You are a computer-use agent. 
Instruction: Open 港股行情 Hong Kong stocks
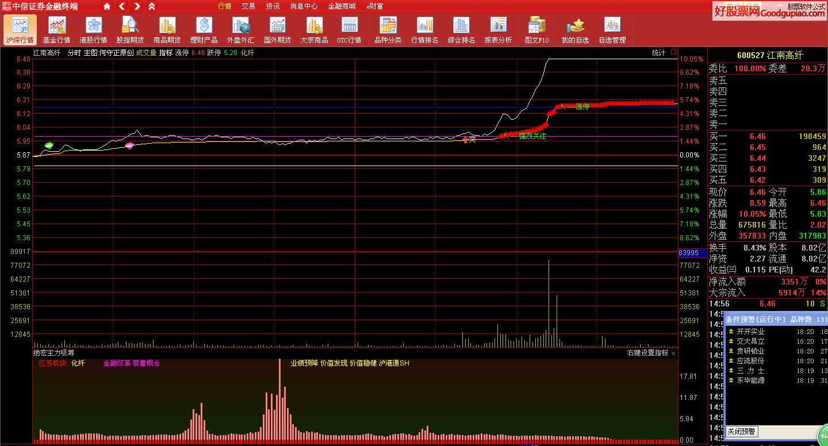93,30
